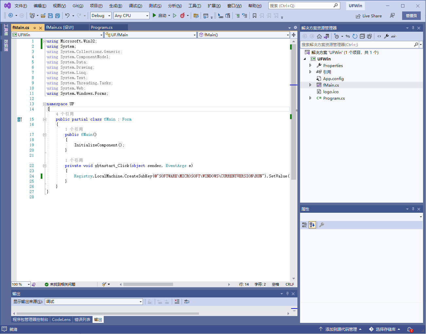Click the uncomment selected lines icon
426x334 pixels.
tap(244, 15)
